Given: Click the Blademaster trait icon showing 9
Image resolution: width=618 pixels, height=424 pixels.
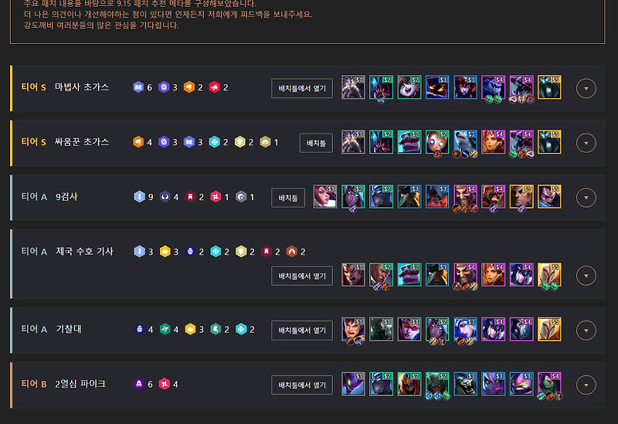Looking at the screenshot, I should point(139,196).
